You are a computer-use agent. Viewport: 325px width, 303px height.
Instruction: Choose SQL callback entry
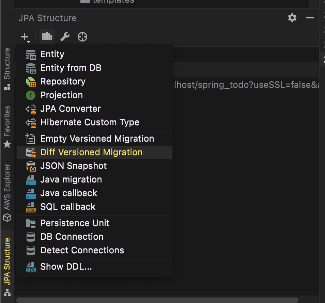(x=94, y=207)
